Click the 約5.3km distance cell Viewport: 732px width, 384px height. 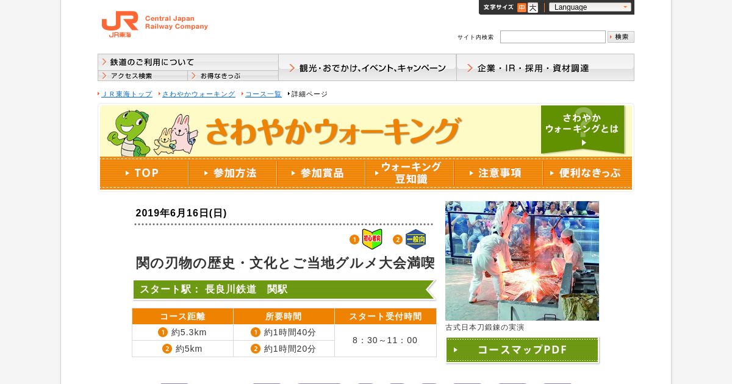point(182,332)
